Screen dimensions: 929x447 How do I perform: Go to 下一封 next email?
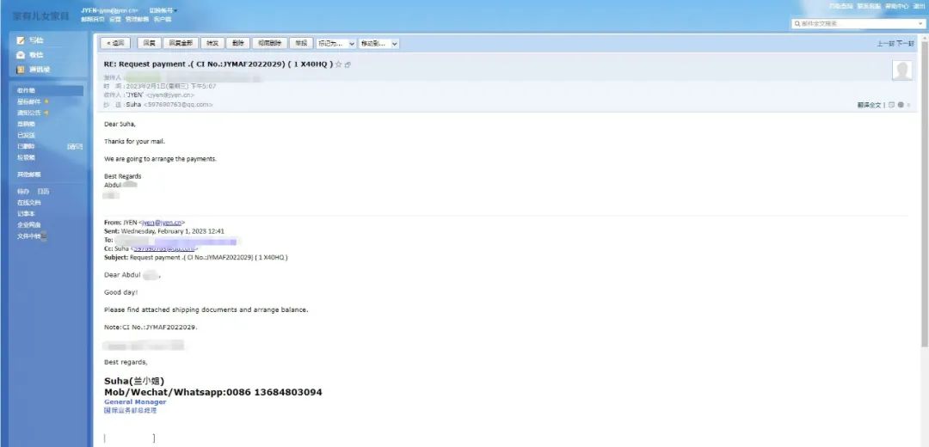(x=905, y=43)
